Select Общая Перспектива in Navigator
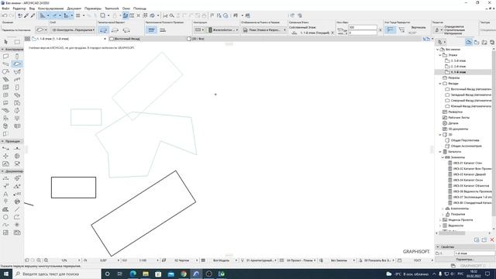The height and width of the screenshot is (279, 496). [x=465, y=140]
